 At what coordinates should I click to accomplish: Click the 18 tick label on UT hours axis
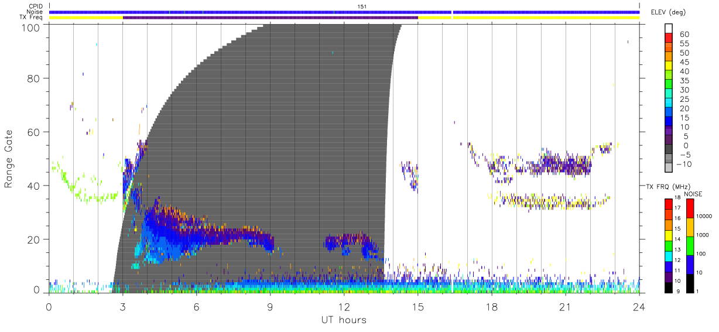coord(492,306)
